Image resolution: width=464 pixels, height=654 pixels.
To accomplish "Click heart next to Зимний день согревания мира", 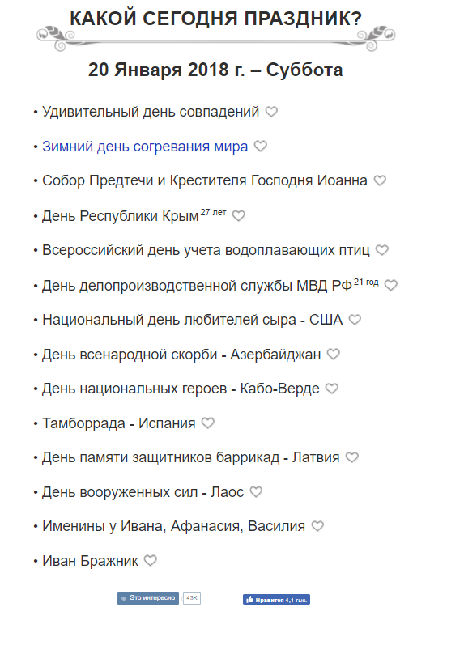I will click(x=261, y=147).
